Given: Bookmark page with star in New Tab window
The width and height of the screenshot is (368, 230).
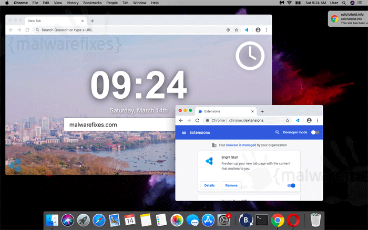Looking at the screenshot, I should [x=237, y=30].
